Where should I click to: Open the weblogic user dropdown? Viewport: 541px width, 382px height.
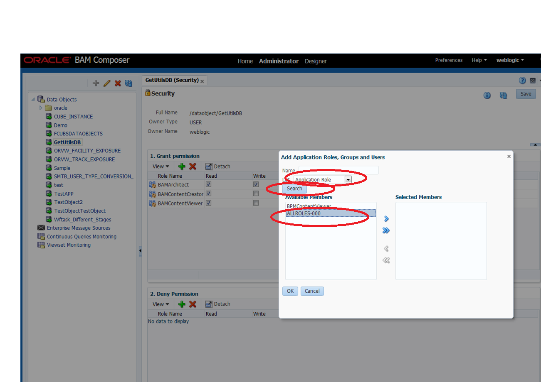510,60
